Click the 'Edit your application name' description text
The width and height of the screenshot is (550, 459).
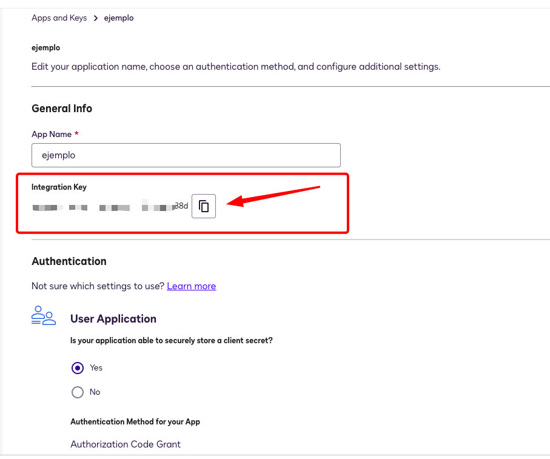[235, 66]
